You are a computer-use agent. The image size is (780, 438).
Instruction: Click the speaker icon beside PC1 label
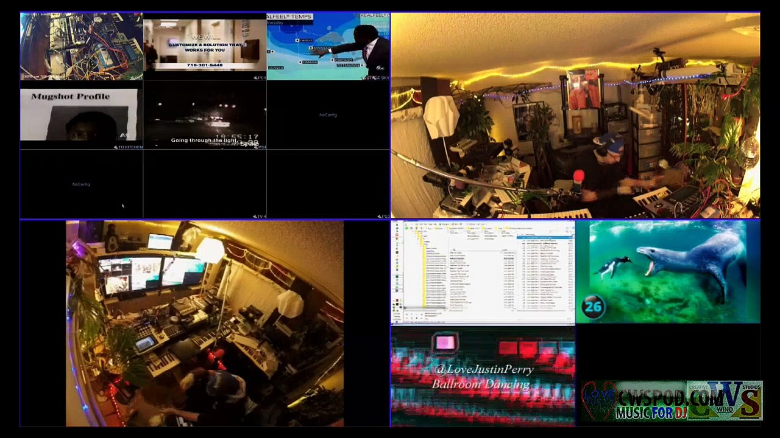255,78
